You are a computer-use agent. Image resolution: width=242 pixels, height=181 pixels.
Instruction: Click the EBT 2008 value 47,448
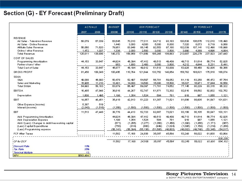[x=99, y=112]
